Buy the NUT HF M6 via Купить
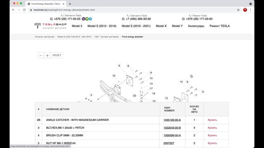 point(212,143)
